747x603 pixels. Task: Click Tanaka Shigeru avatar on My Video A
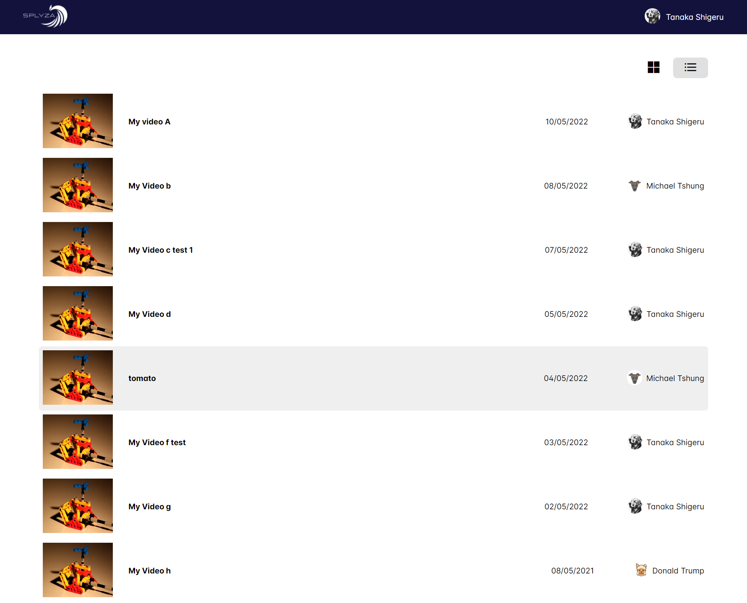point(636,121)
